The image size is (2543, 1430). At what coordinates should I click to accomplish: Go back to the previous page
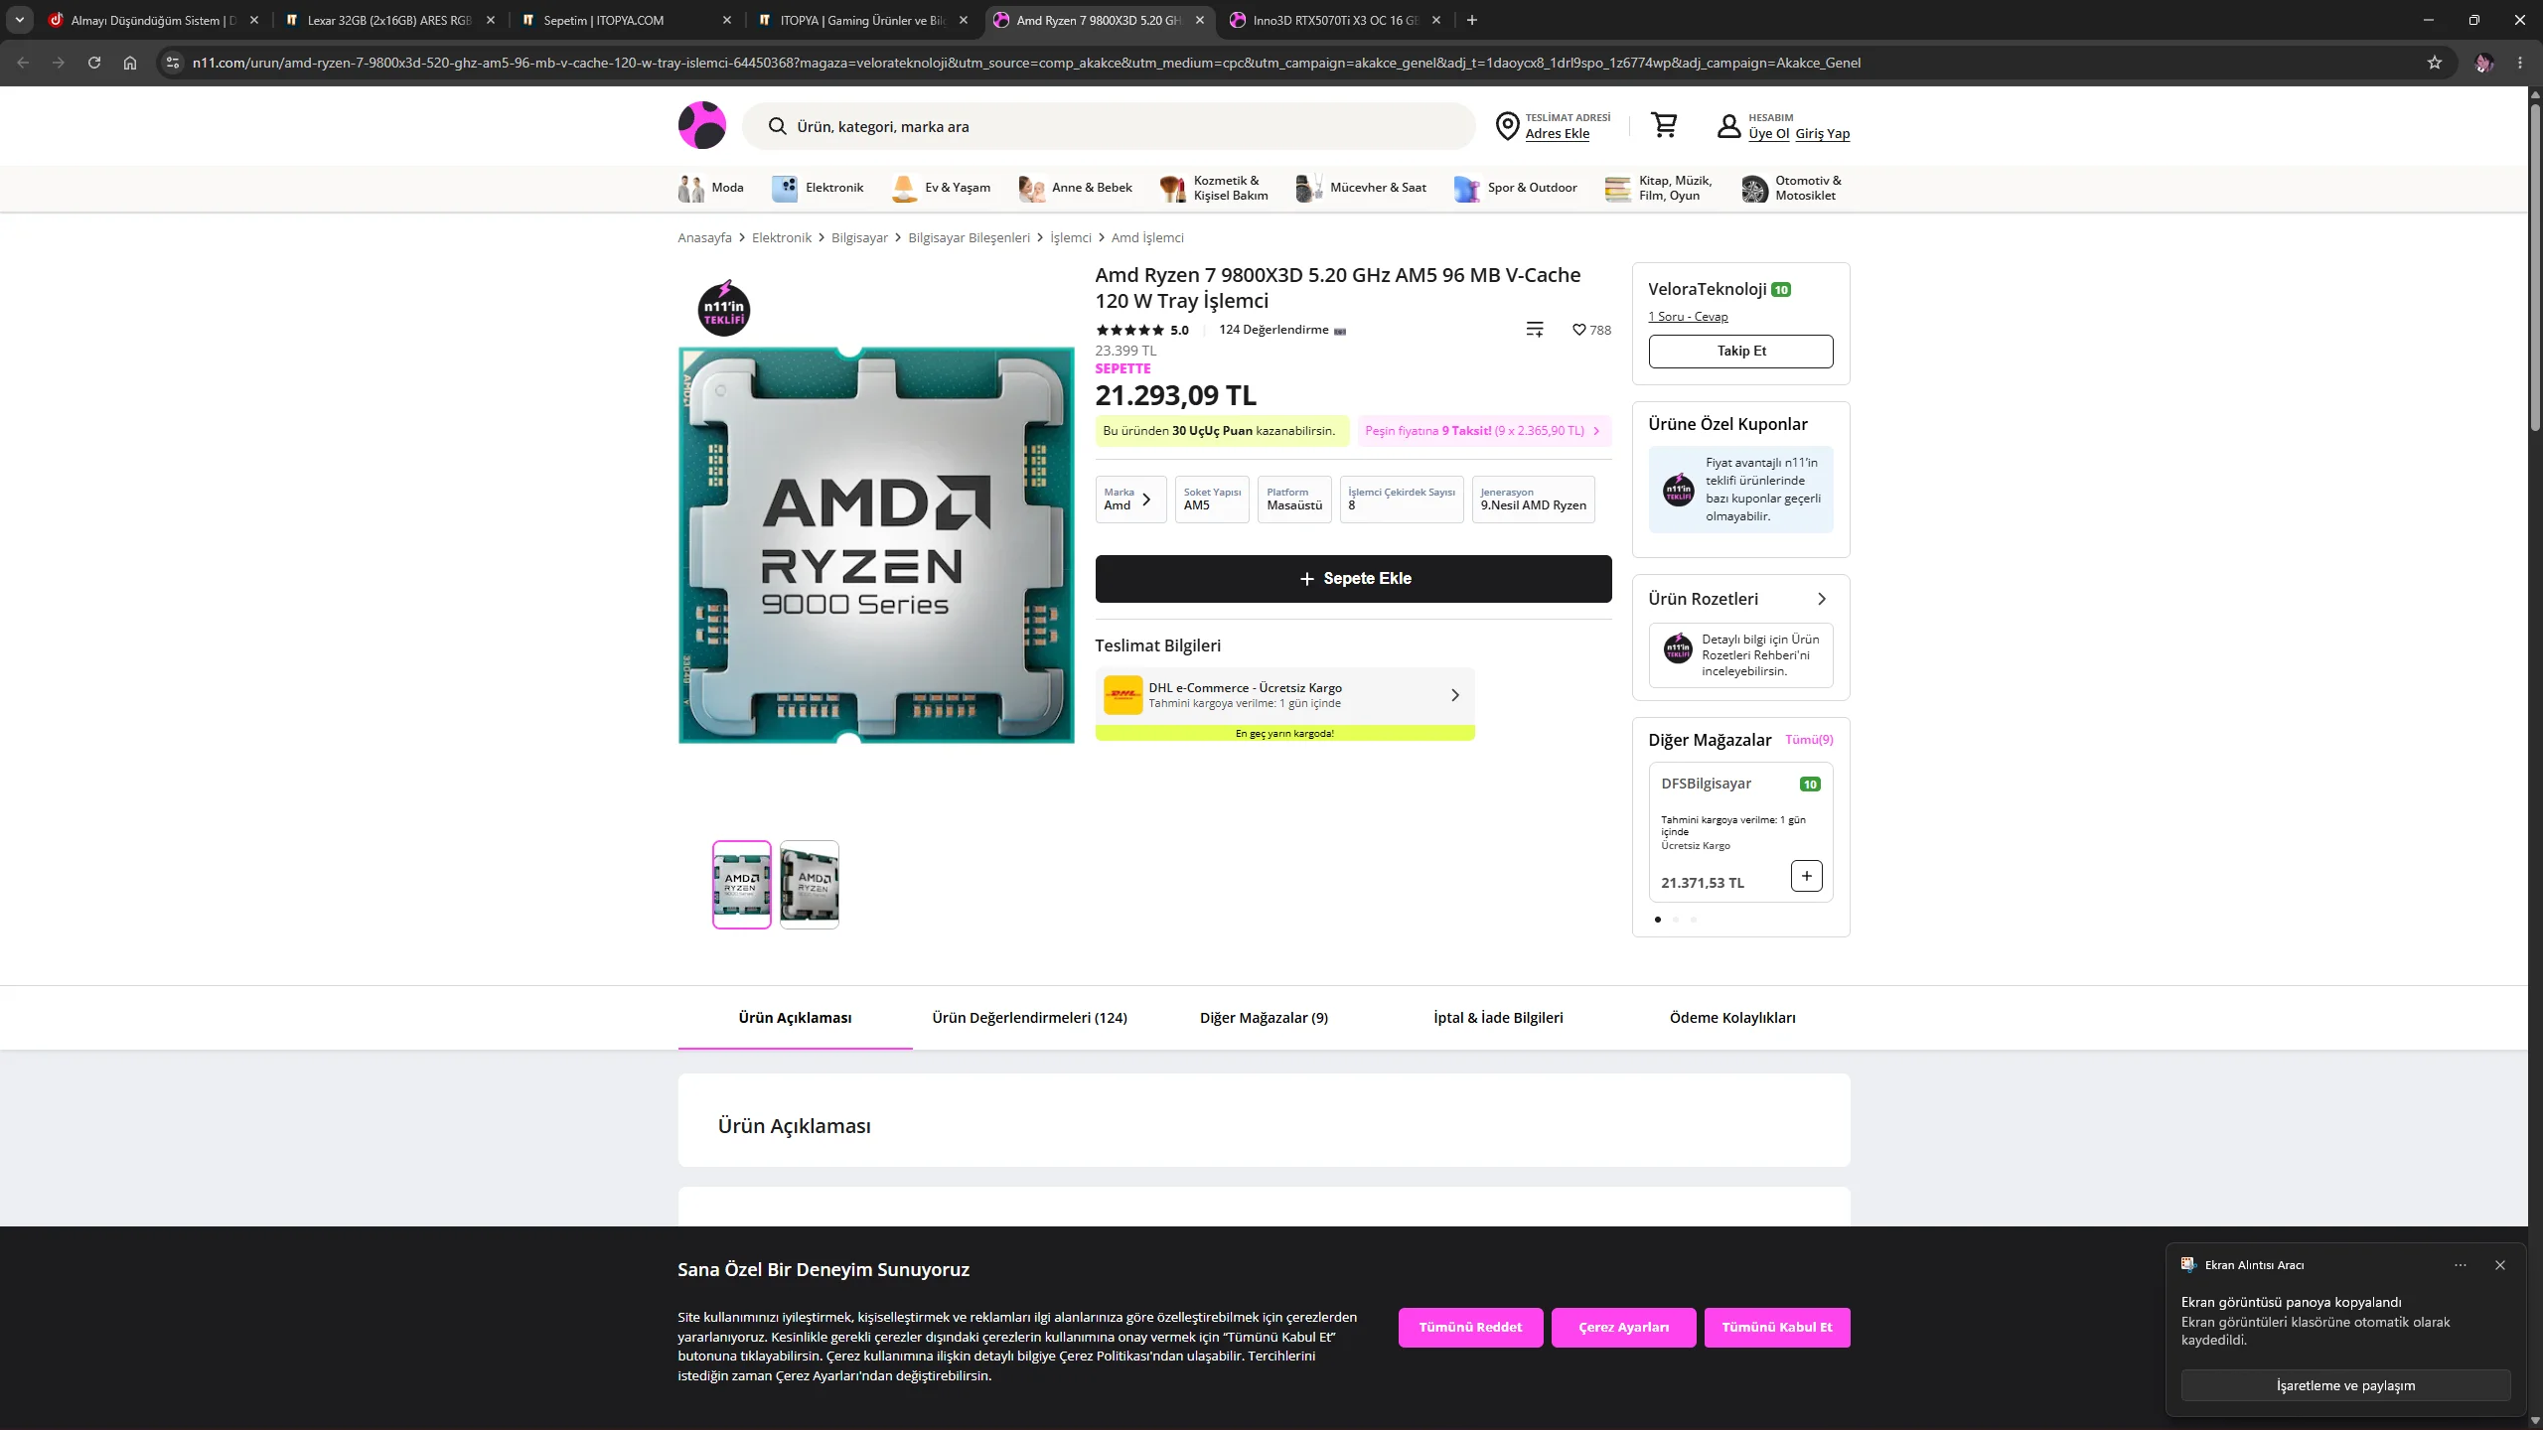click(x=23, y=63)
